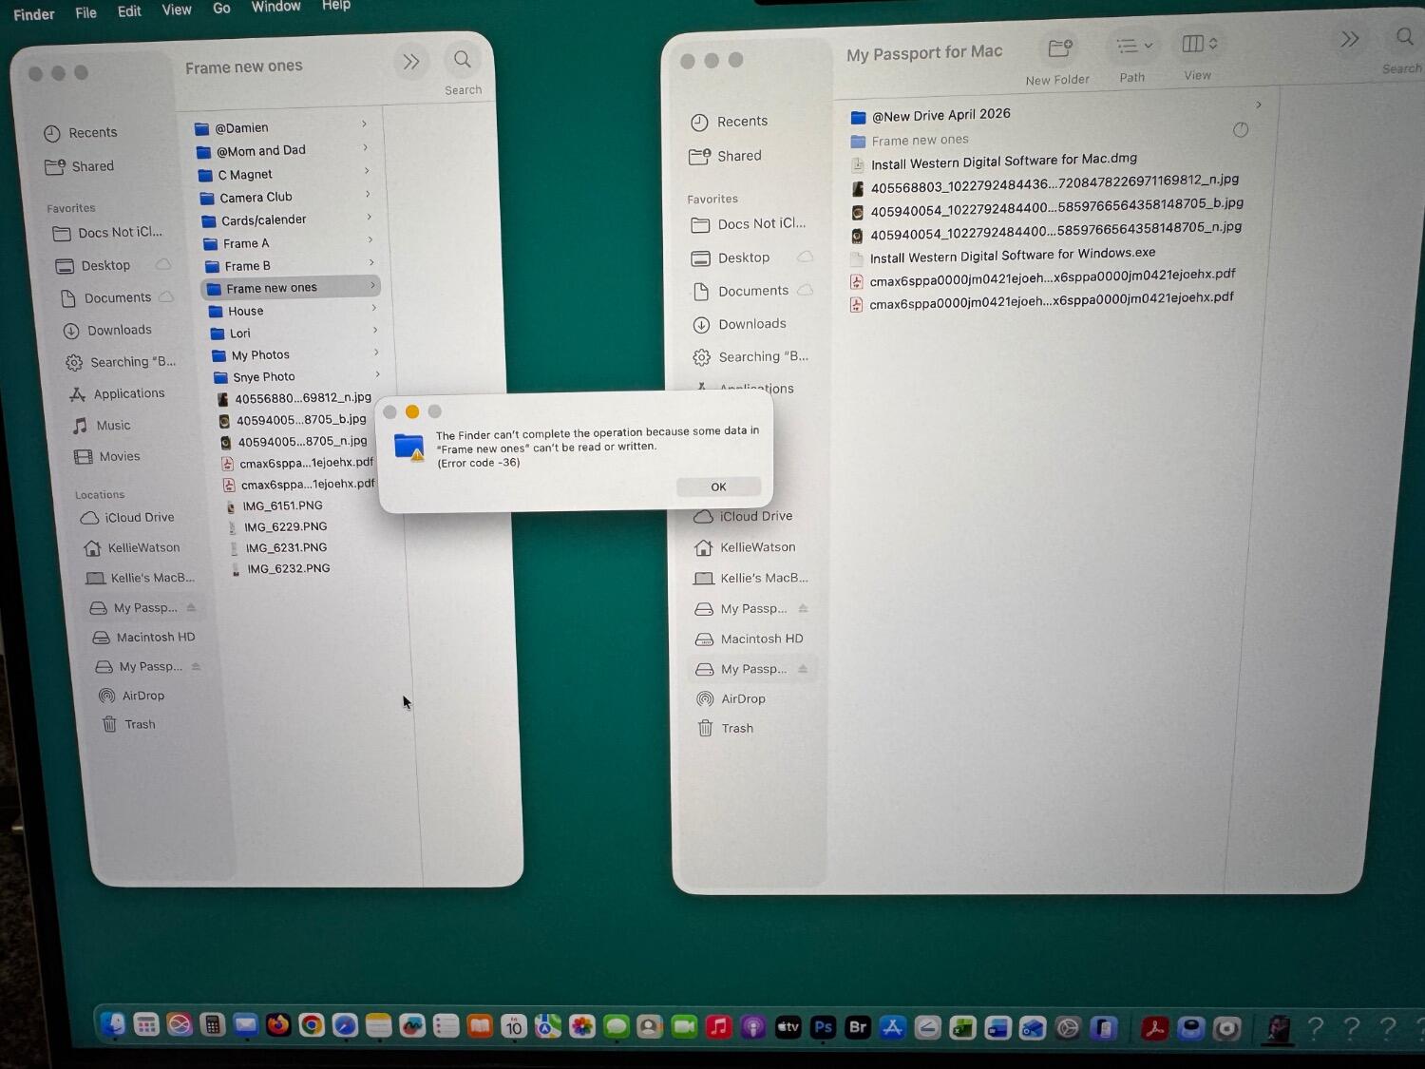Select IMG_6229.PNG in the file list
Image resolution: width=1425 pixels, height=1069 pixels.
point(285,526)
